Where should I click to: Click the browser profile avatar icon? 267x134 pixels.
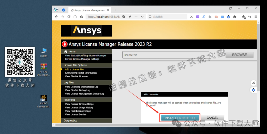[x=56, y=10]
